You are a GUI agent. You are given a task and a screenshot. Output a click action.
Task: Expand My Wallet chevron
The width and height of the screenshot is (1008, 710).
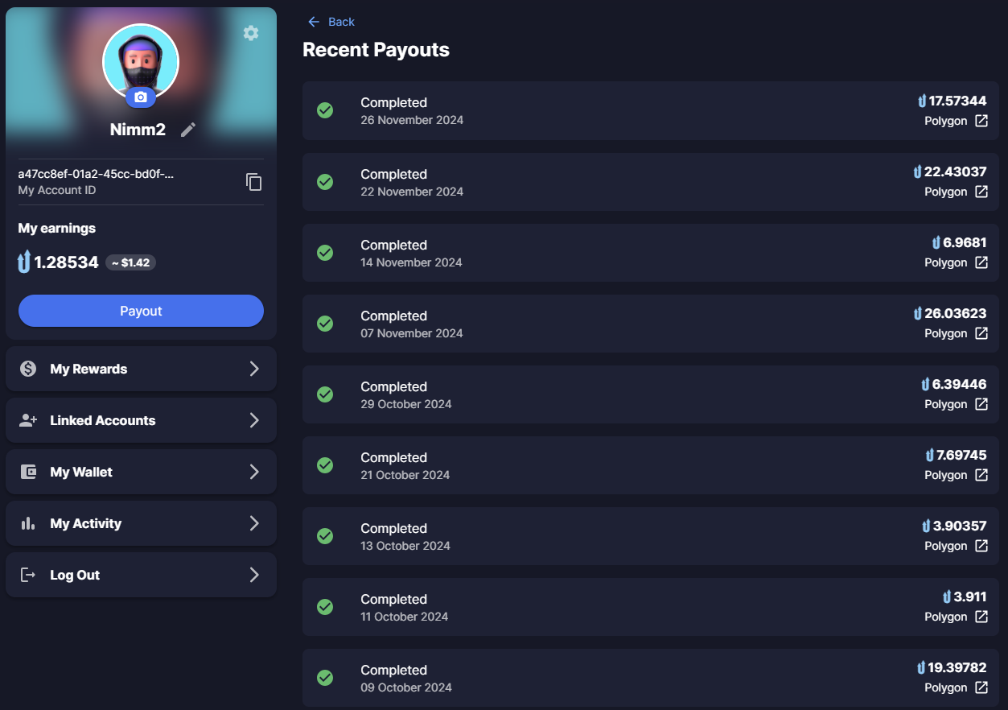tap(254, 472)
